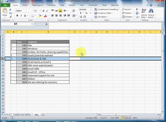The height and width of the screenshot is (122, 166).
Task: Apply yellow Fill Color bucket
Action: pos(40,16)
